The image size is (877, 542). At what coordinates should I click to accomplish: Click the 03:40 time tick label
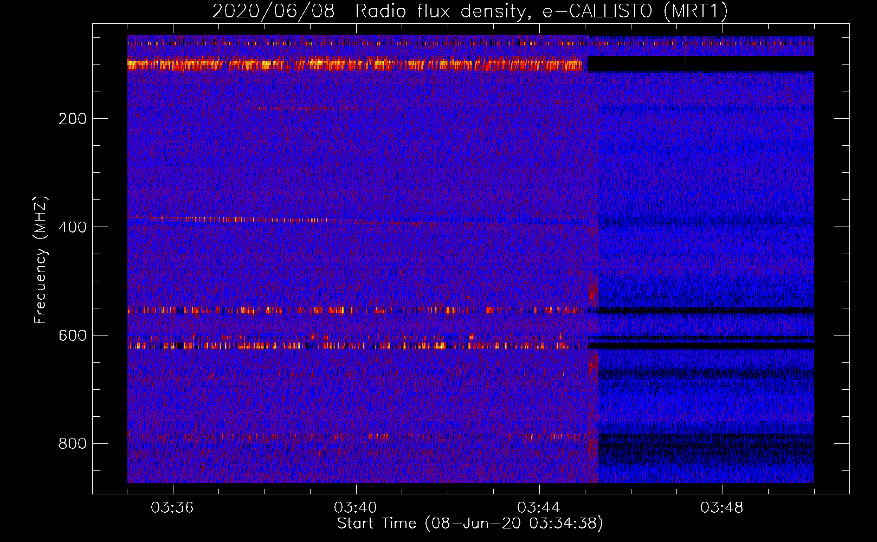tap(356, 508)
